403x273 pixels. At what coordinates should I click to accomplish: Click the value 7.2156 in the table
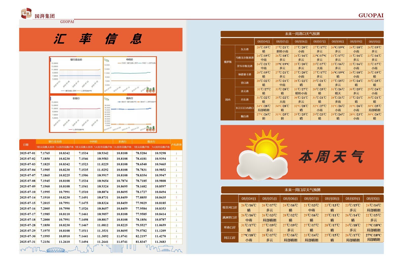(x=45, y=242)
